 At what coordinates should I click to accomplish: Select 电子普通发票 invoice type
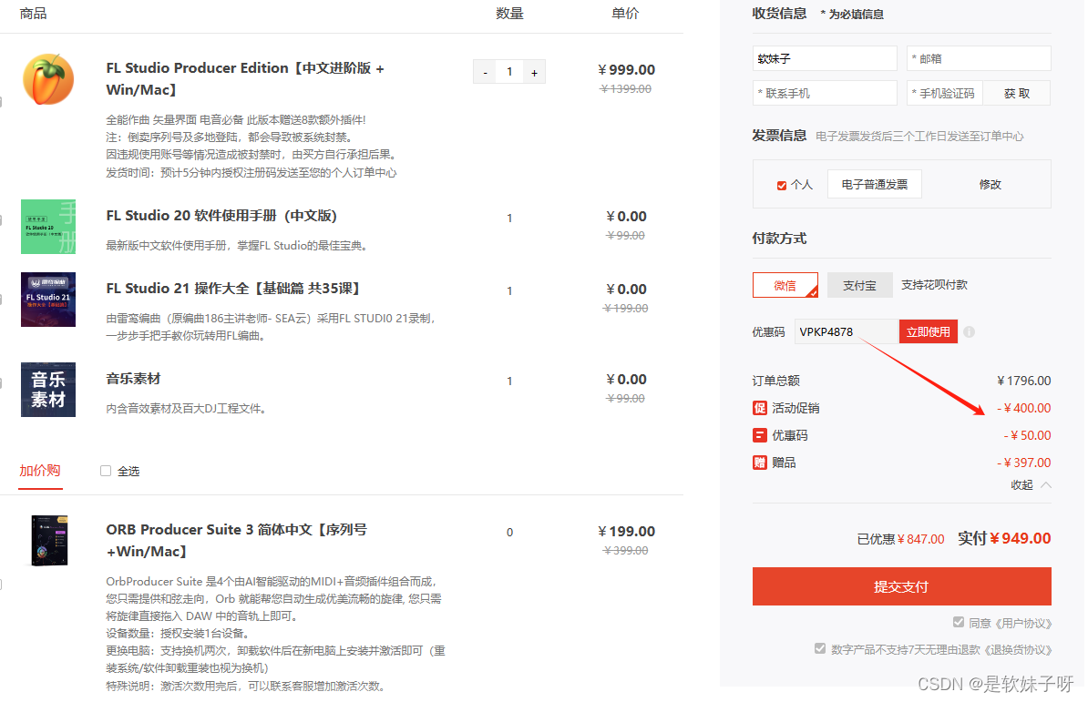tap(874, 184)
